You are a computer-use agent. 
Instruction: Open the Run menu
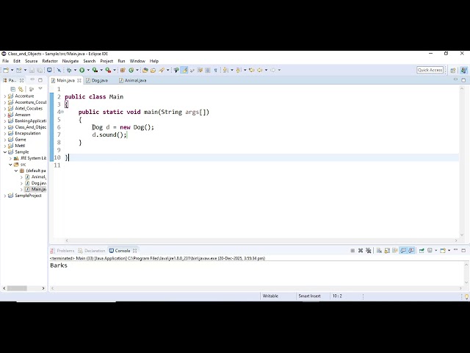coord(121,61)
